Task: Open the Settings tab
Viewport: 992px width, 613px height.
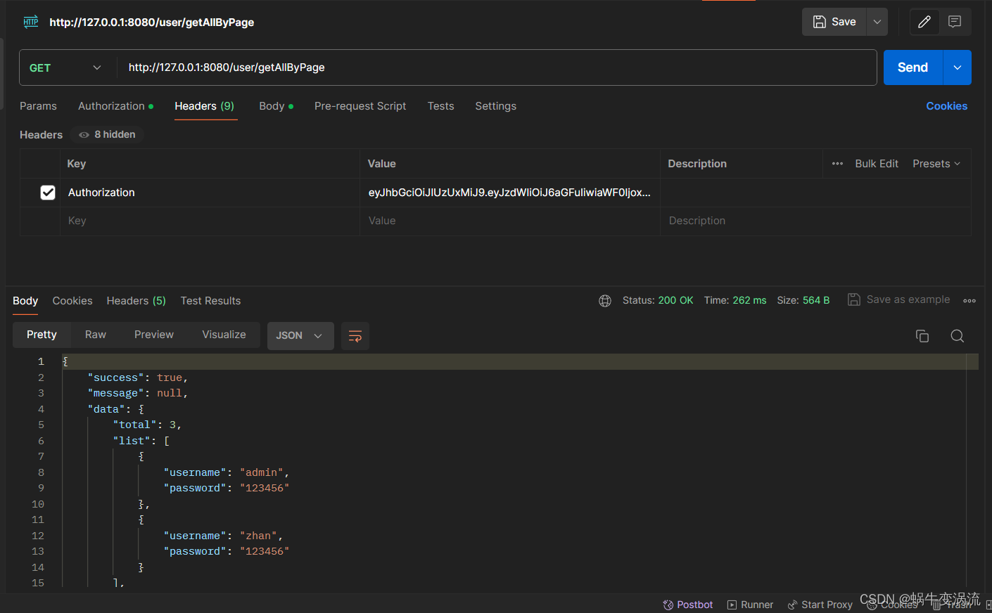Action: point(495,106)
